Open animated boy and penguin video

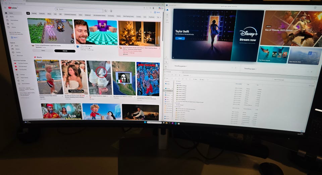[102, 111]
